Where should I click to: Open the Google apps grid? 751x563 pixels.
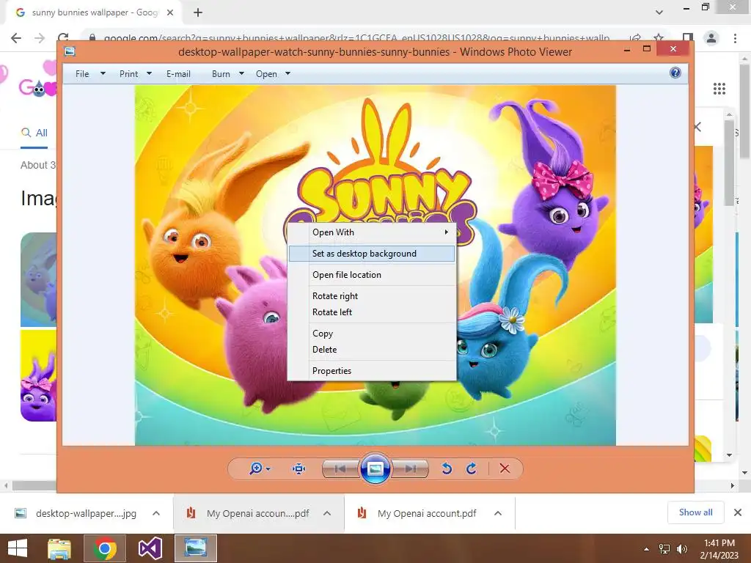pyautogui.click(x=719, y=89)
